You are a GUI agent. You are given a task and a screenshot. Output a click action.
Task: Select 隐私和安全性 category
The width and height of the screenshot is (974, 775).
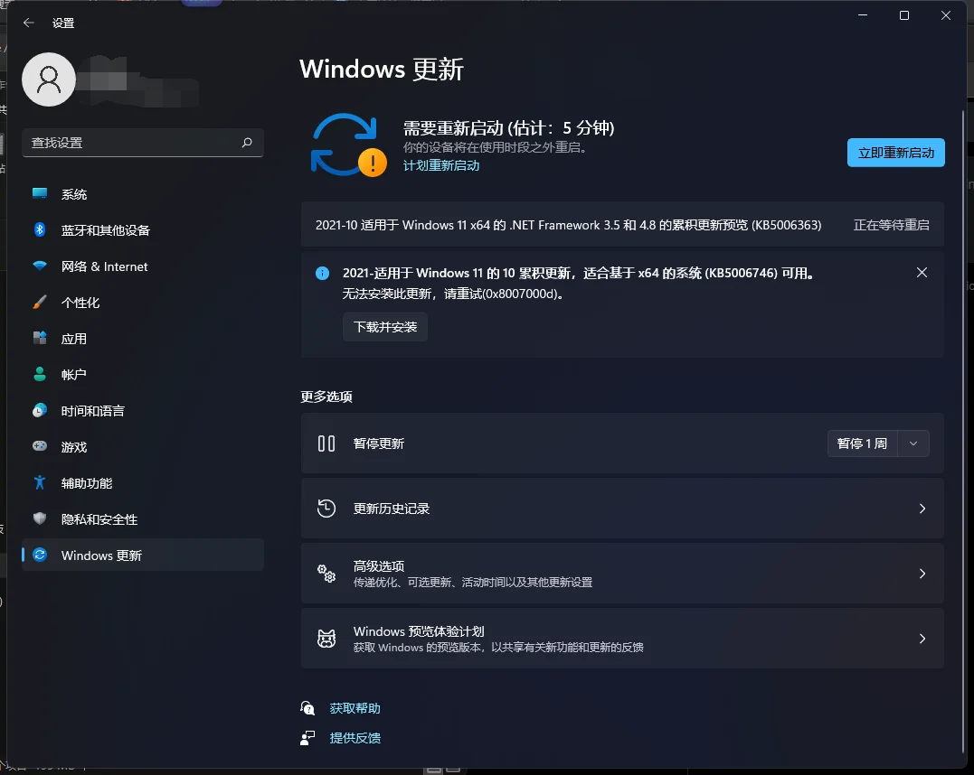pyautogui.click(x=143, y=518)
